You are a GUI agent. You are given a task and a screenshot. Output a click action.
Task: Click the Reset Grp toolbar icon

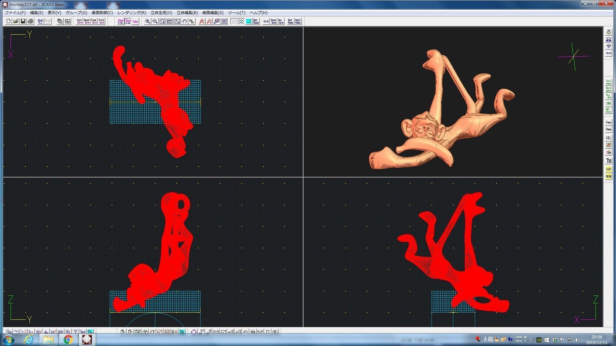[x=87, y=21]
